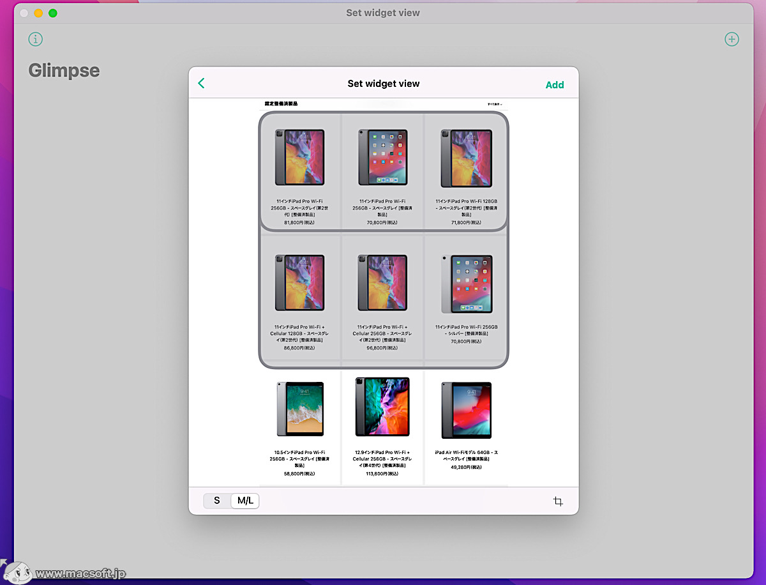The width and height of the screenshot is (766, 585).
Task: Click the 96,800円 Cellular 256GB product title
Action: 382,333
